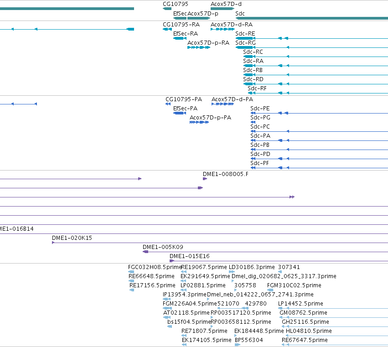Select the AT02118.5prime EST label

point(186,313)
